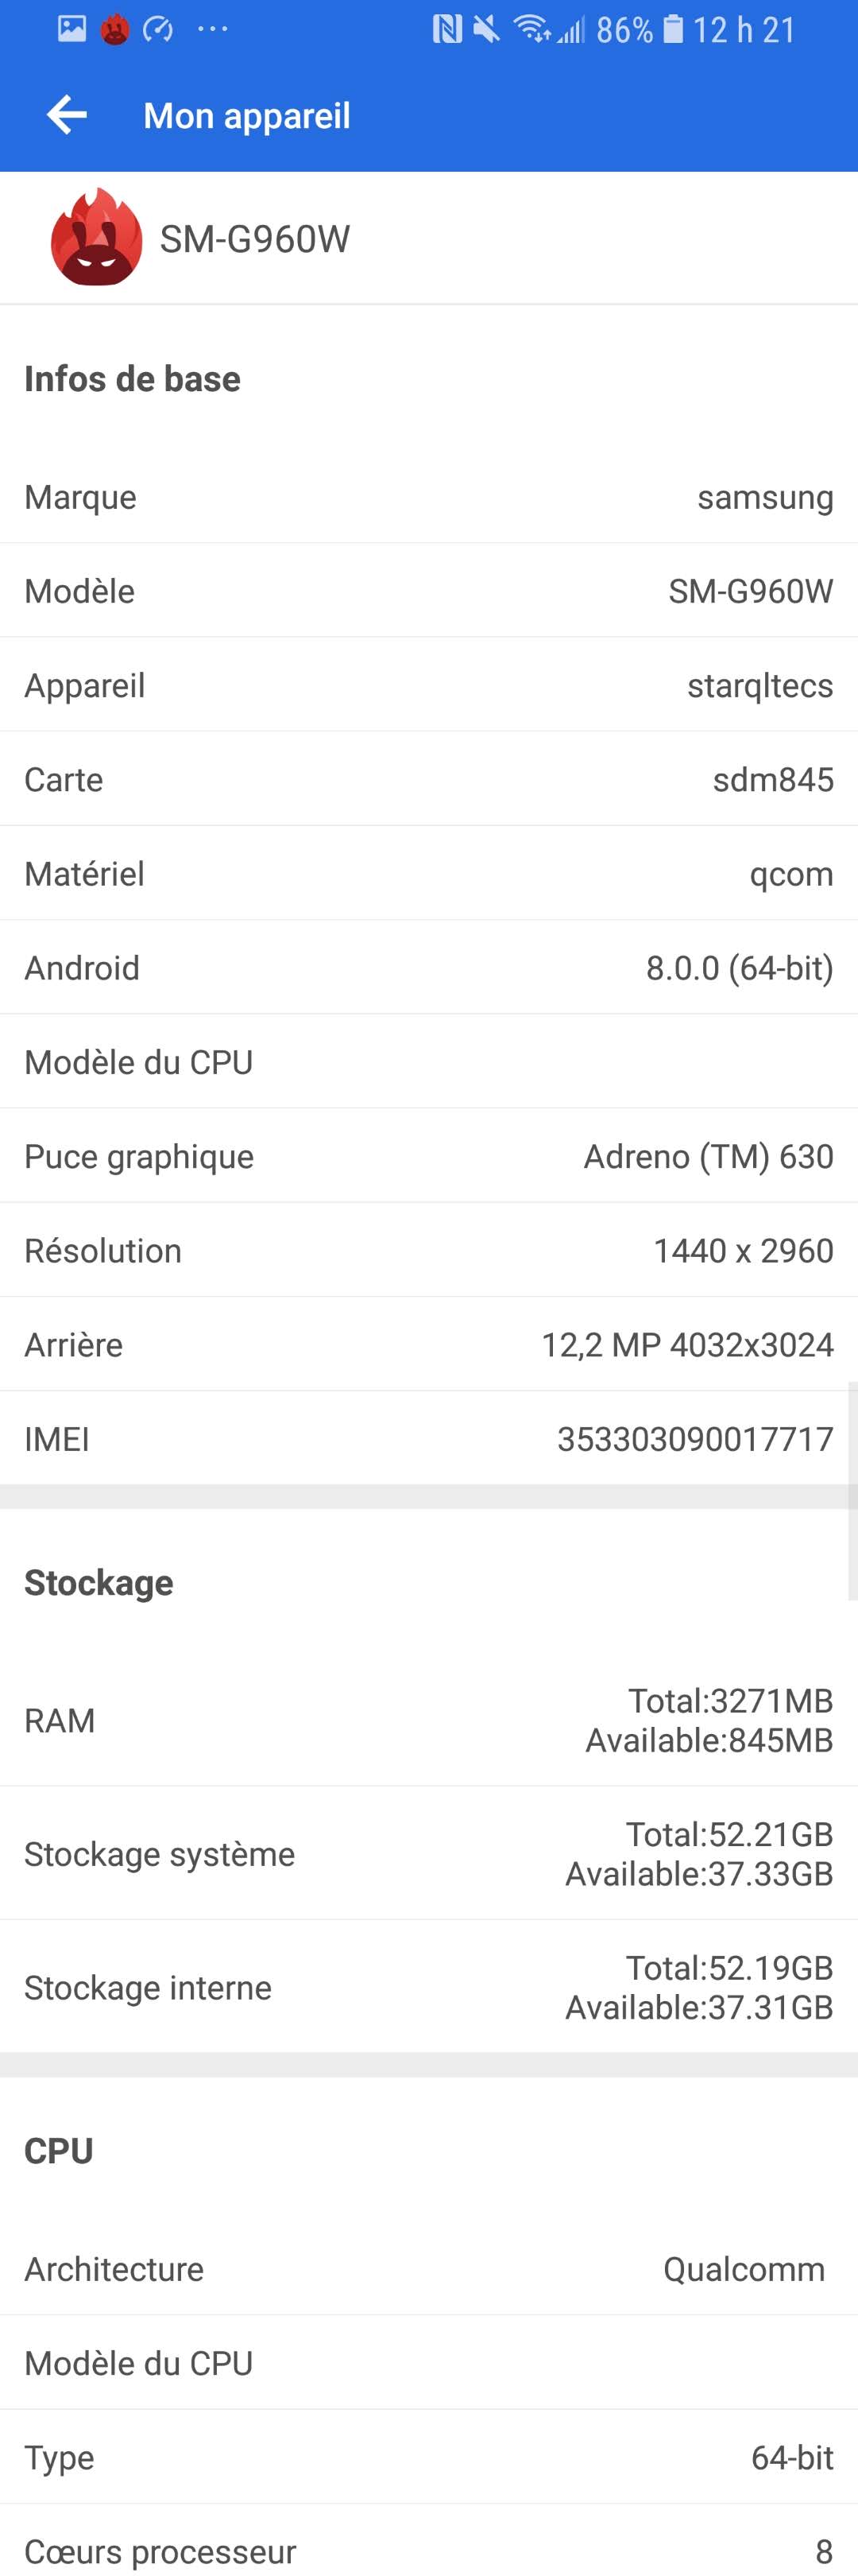Tap the AnTuTu notification icon in status bar
Screen dimensions: 858x2576
pyautogui.click(x=115, y=29)
